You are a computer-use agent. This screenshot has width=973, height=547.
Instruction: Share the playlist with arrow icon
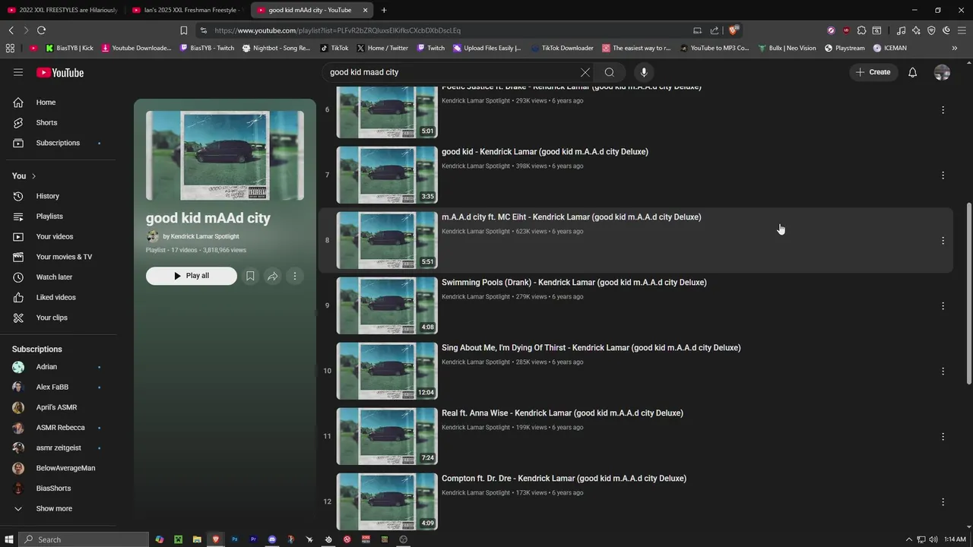click(272, 276)
